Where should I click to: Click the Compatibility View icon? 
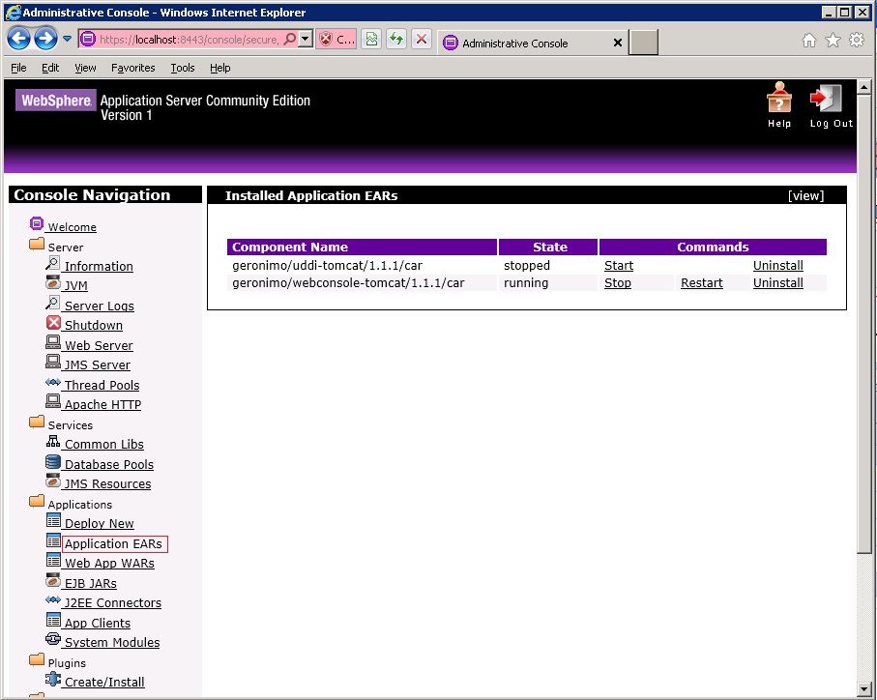[x=371, y=39]
